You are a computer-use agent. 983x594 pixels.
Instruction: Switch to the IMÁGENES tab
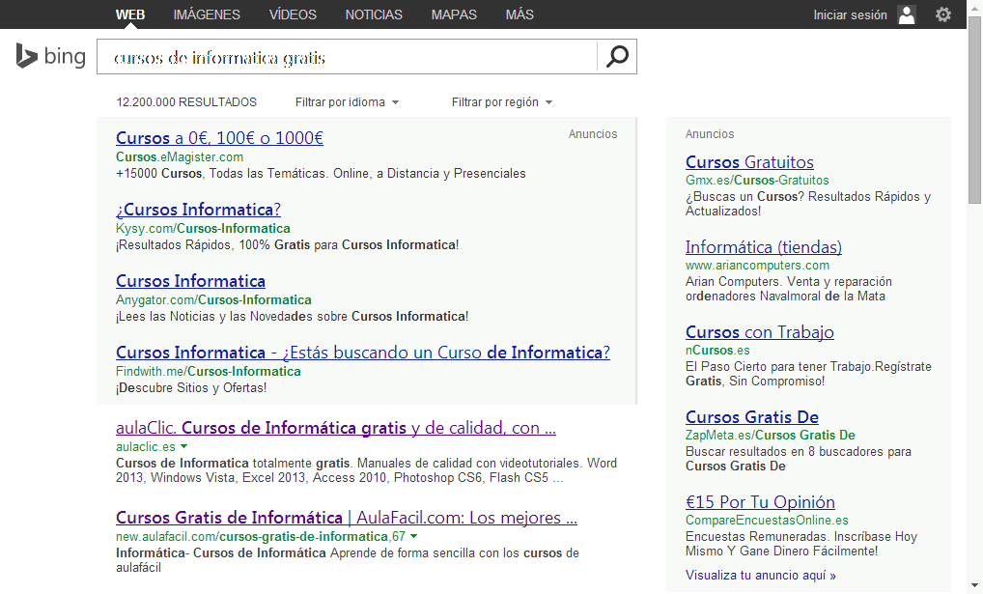pyautogui.click(x=207, y=14)
